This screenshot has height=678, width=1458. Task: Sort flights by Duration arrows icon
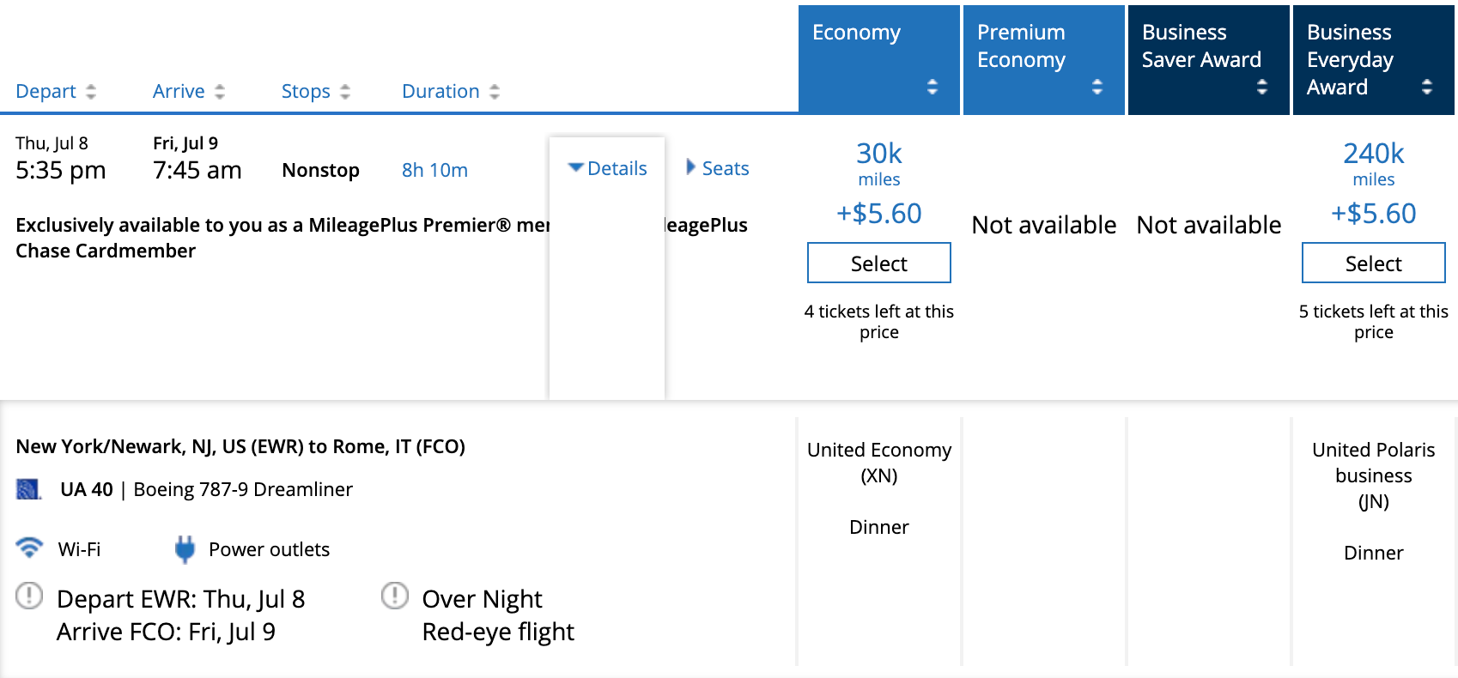(x=495, y=92)
